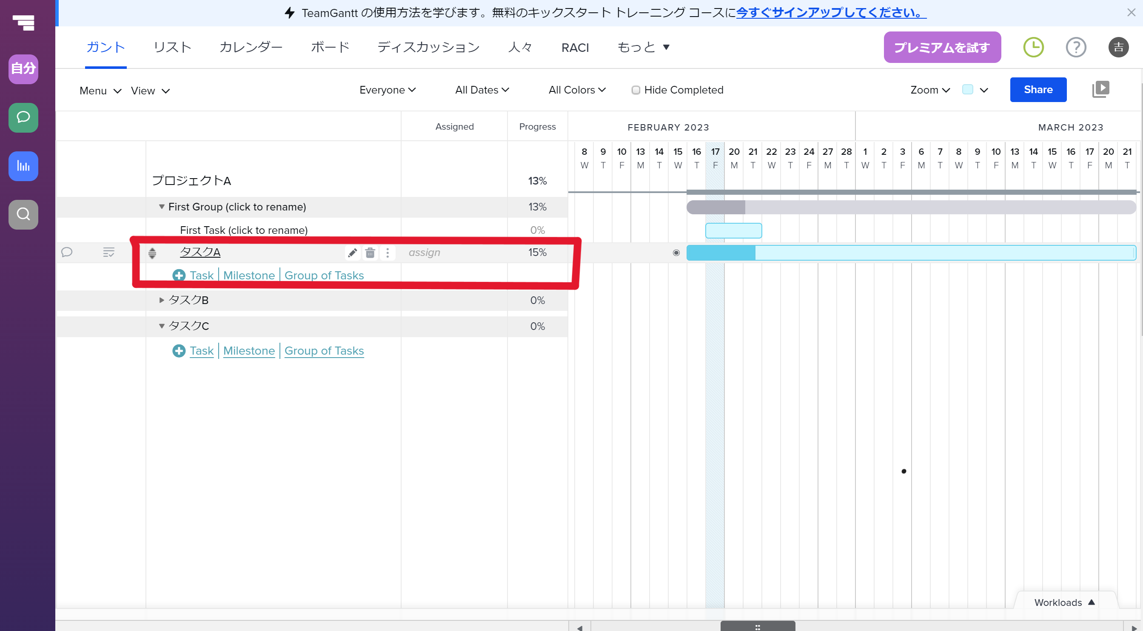Viewport: 1143px width, 631px height.
Task: Click the light blue color swatch near Zoom
Action: (x=967, y=90)
